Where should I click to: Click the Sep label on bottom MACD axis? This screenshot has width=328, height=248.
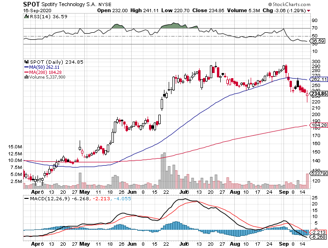pos(284,244)
